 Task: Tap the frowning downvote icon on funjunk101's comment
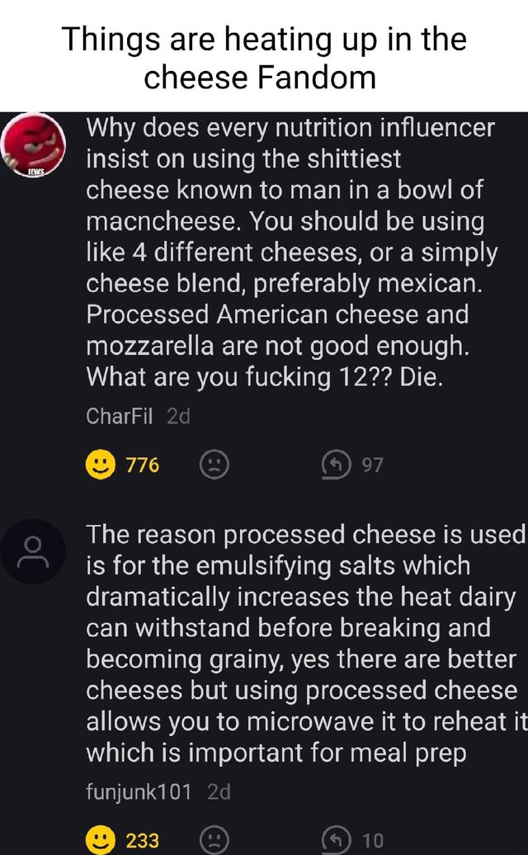(215, 840)
